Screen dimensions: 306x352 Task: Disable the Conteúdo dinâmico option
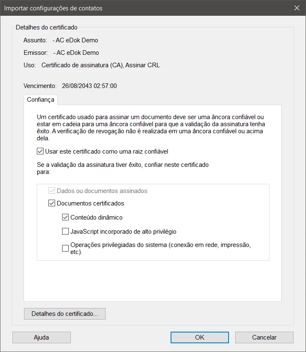point(65,217)
